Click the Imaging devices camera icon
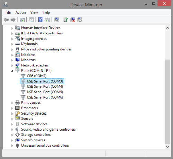 pyautogui.click(x=17, y=39)
